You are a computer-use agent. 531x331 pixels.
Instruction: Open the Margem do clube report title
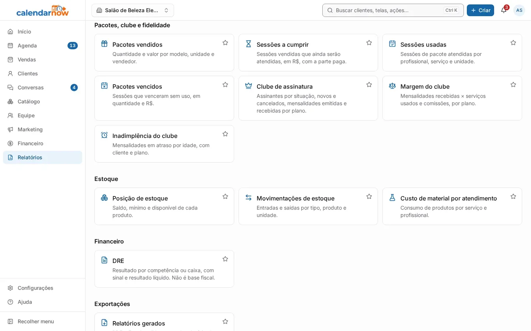[x=425, y=86]
